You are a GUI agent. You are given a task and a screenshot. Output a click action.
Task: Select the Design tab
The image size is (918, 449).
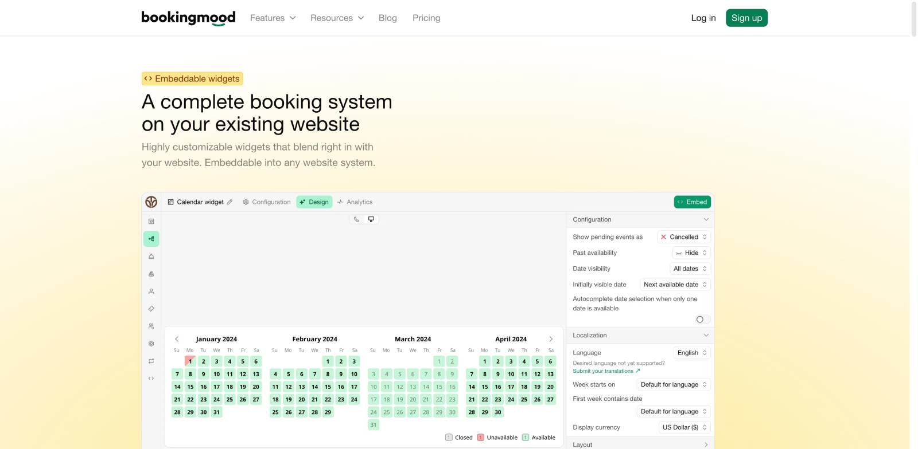pyautogui.click(x=314, y=202)
